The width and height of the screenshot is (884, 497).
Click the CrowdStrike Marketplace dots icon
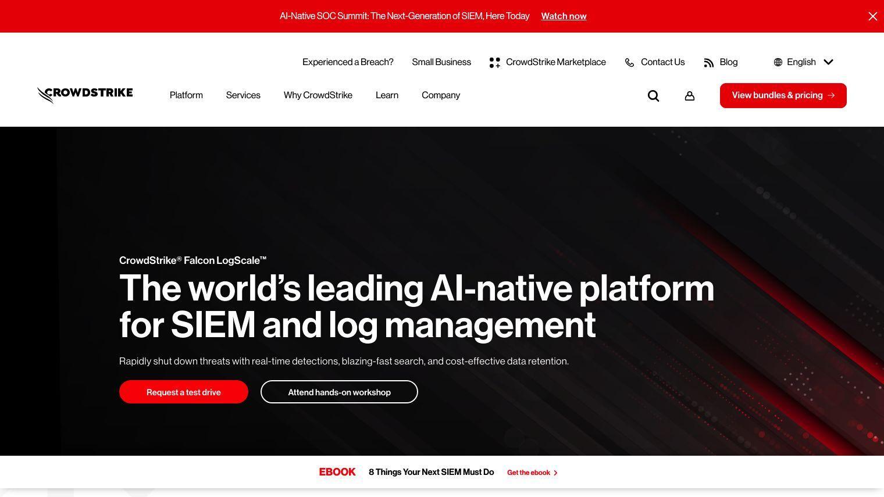[495, 63]
